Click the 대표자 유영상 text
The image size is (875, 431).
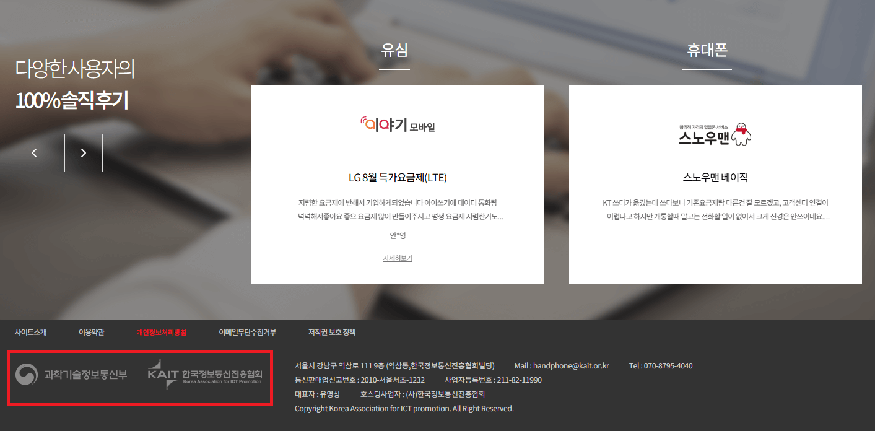pos(318,394)
